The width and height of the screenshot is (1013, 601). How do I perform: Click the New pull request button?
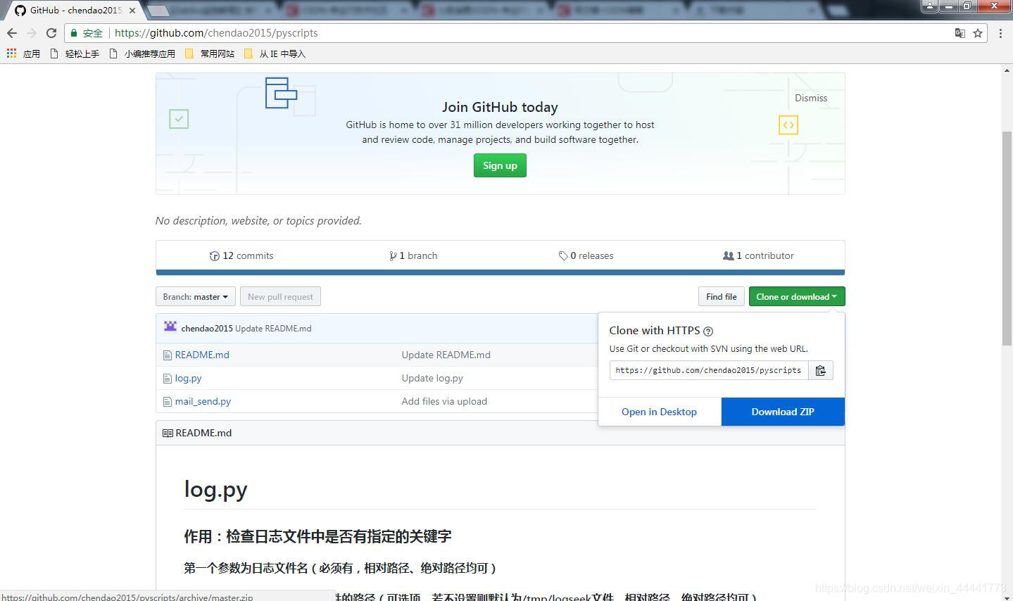(280, 297)
